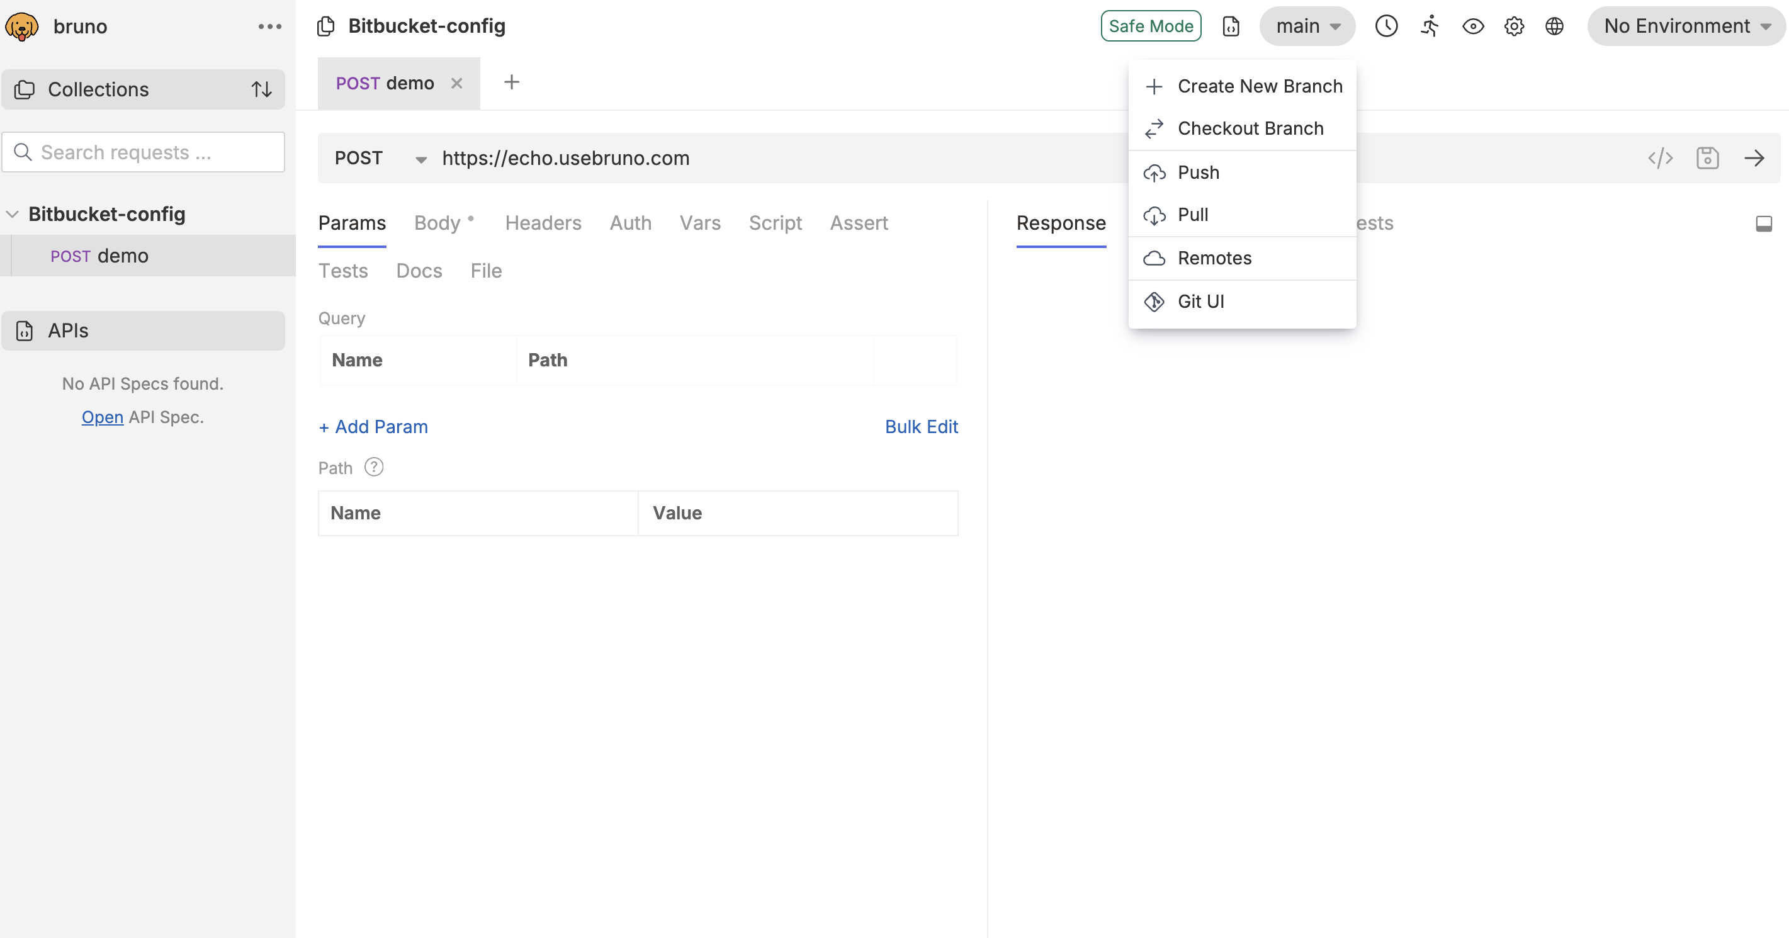Switch to the Vars tab

tap(700, 223)
